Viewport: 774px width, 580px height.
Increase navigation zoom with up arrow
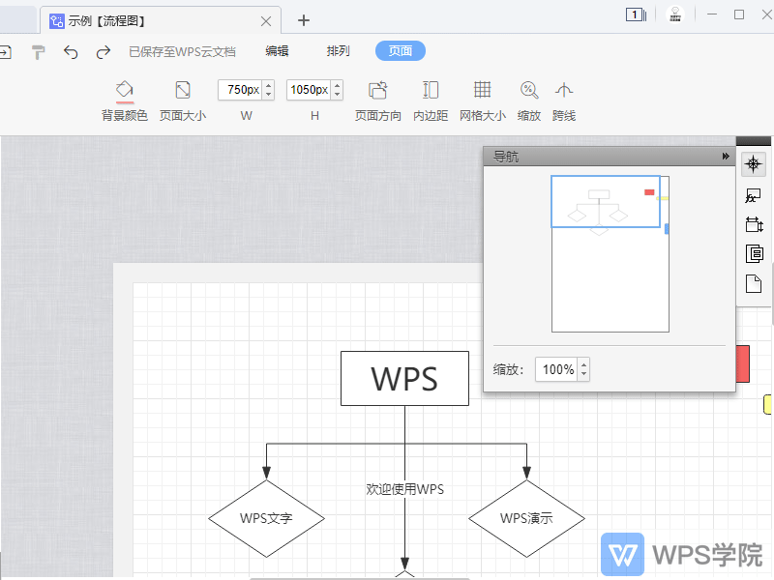tap(584, 365)
